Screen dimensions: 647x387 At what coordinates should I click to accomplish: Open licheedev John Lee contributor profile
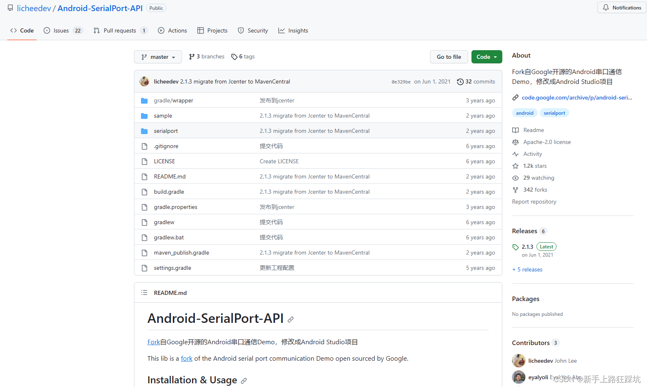click(x=552, y=361)
